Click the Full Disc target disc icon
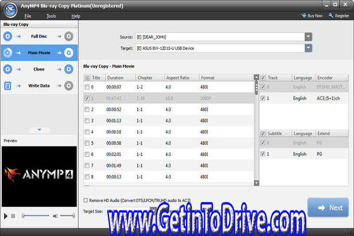The image size is (354, 236). (x=69, y=36)
